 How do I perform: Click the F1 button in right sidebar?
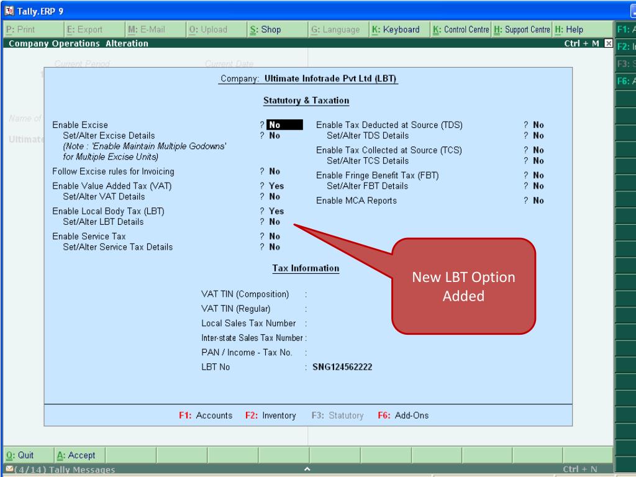[x=625, y=29]
